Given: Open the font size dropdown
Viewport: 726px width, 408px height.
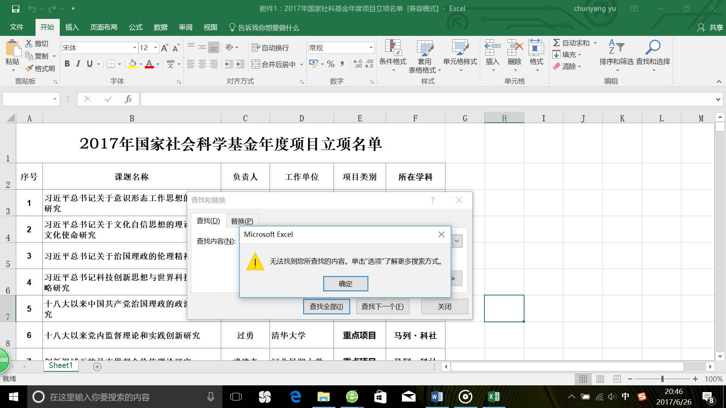Looking at the screenshot, I should (155, 48).
